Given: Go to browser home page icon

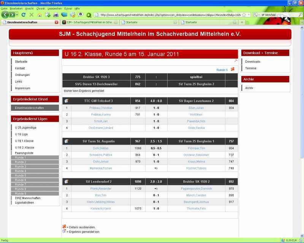Looking at the screenshot, I should 40,15.
